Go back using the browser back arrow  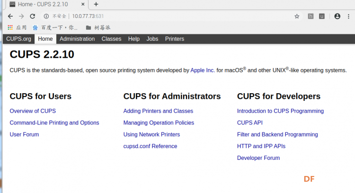tap(10, 16)
